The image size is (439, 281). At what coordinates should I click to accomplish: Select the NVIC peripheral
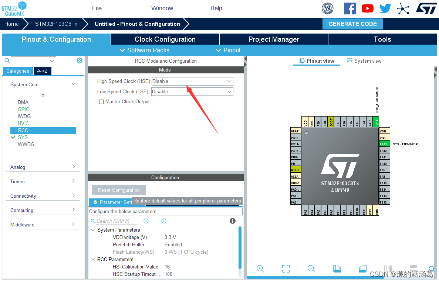[x=23, y=123]
